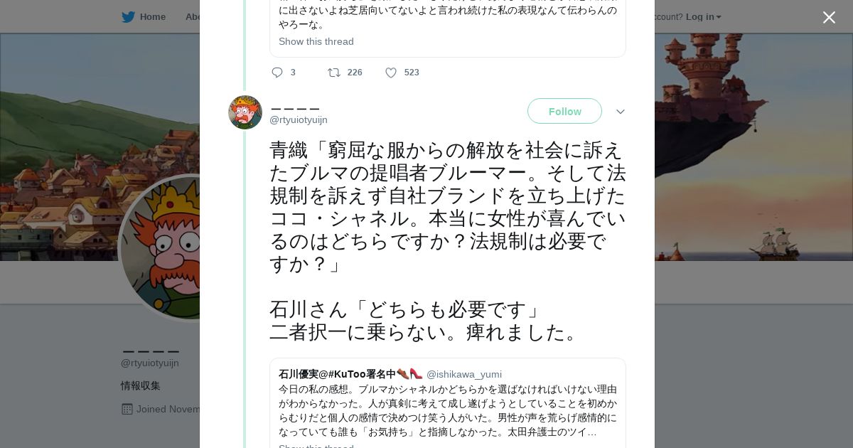Open the quoted tweet text starting 今日の私の感想
This screenshot has width=853, height=448.
coord(448,410)
